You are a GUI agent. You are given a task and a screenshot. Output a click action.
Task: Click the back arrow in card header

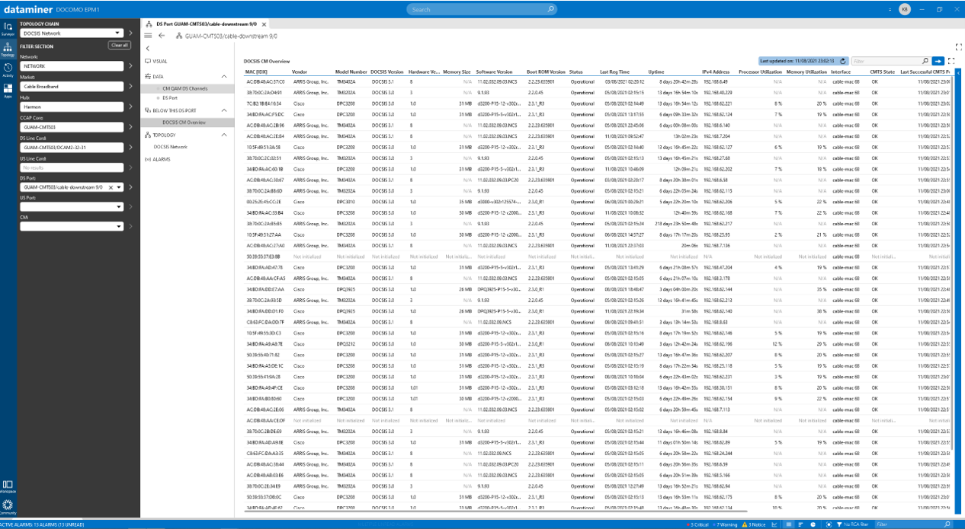click(x=161, y=35)
